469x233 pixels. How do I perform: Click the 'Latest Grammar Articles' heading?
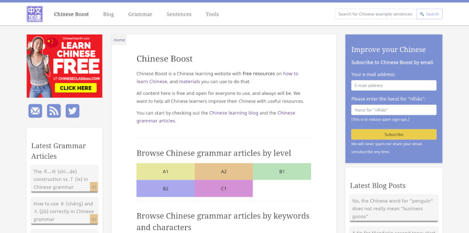58,151
